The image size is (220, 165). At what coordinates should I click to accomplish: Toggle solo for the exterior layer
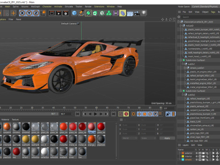[197, 153]
